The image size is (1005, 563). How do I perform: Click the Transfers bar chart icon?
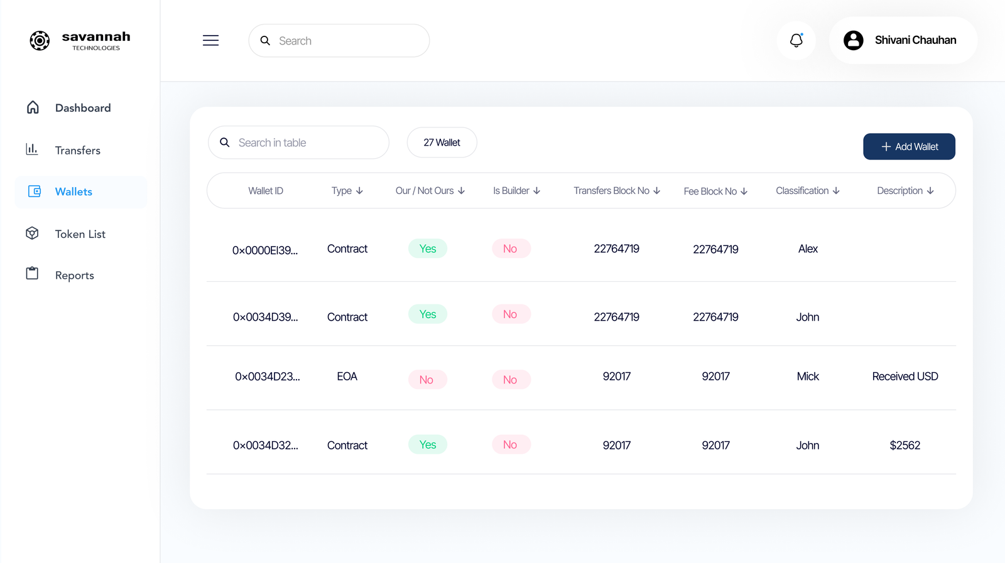pyautogui.click(x=32, y=149)
